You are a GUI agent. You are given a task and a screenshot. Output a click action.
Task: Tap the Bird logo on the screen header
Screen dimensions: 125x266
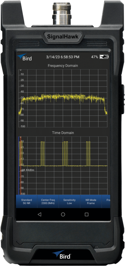(24, 57)
